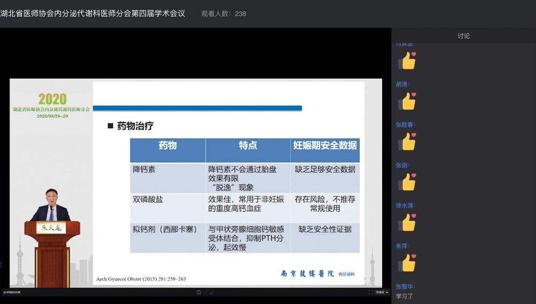Click the 观看人数 viewer count label
Image resolution: width=536 pixels, height=304 pixels.
click(224, 13)
